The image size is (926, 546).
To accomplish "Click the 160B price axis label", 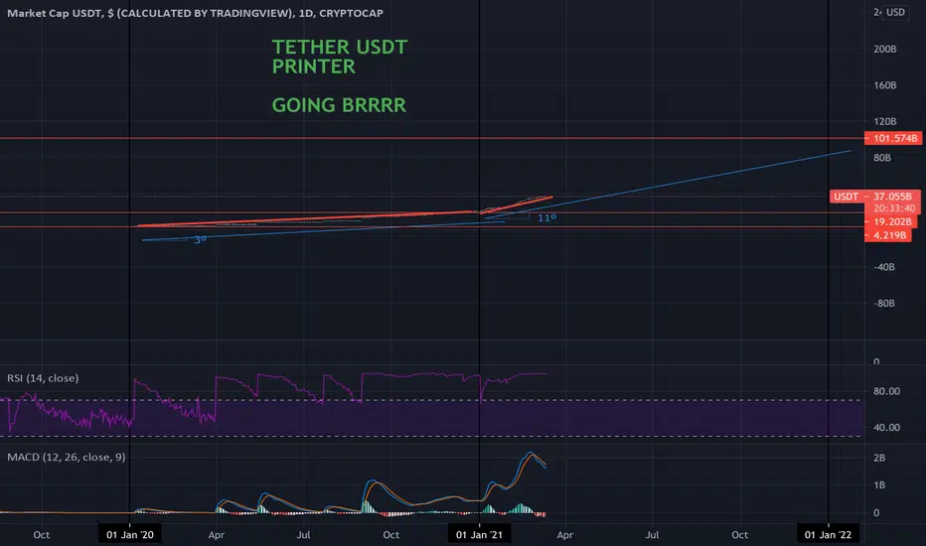I will [x=884, y=85].
